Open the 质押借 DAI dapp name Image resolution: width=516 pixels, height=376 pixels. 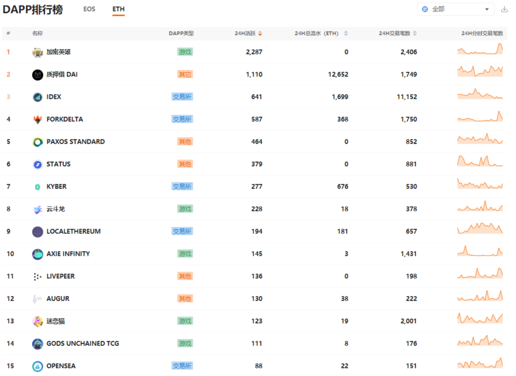pyautogui.click(x=62, y=74)
